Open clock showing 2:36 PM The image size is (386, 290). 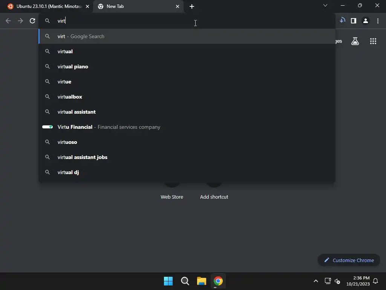358,281
